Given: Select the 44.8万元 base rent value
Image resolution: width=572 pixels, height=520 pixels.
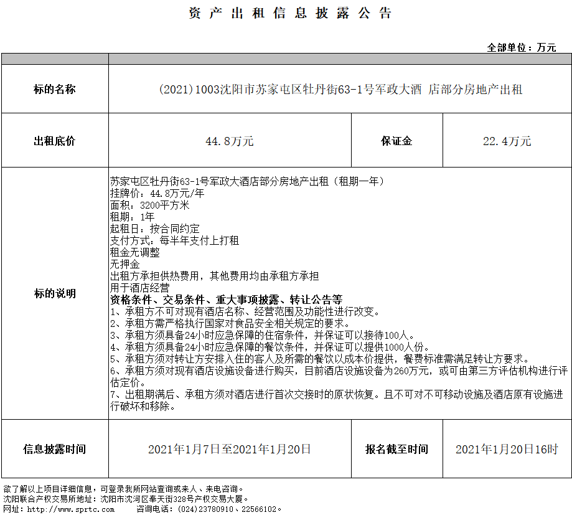Looking at the screenshot, I should [230, 141].
